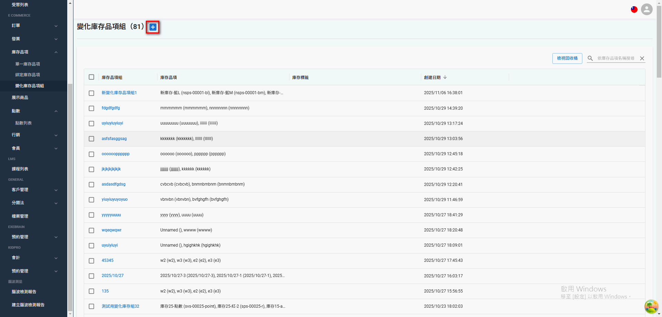This screenshot has height=317, width=662.
Task: Open the 測試用變化庫存組32 group link
Action: tap(120, 306)
